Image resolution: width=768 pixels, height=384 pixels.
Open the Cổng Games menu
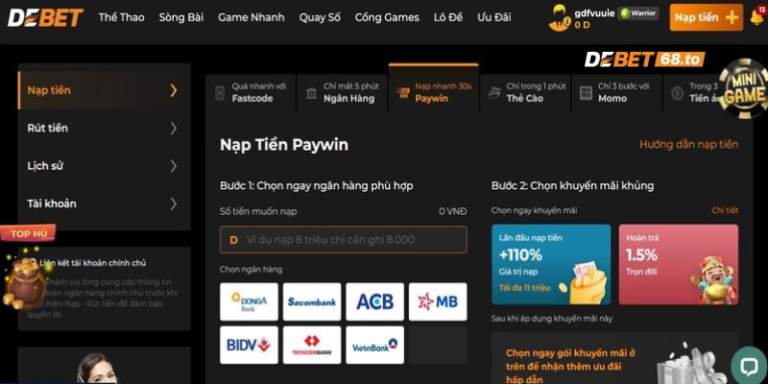click(x=387, y=17)
